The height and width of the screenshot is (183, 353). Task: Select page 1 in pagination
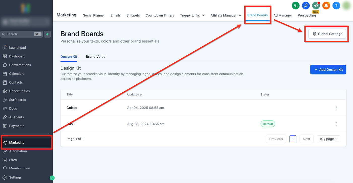293,139
